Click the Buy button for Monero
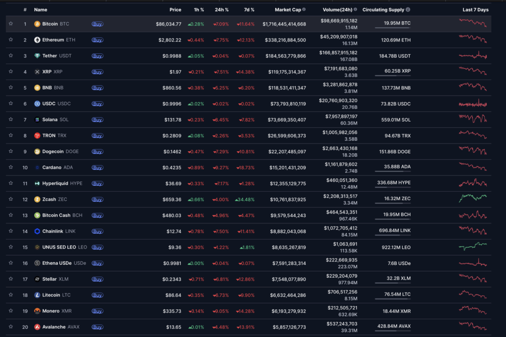 97,311
